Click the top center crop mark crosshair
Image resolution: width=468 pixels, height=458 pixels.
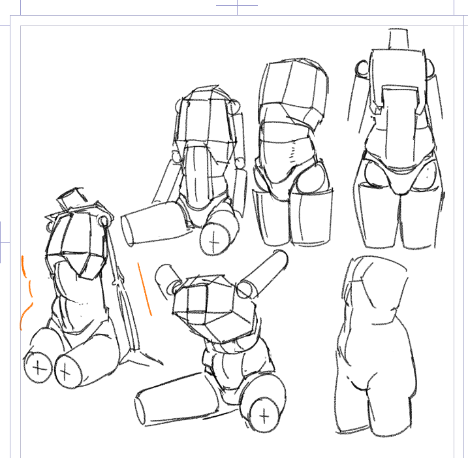click(x=236, y=5)
